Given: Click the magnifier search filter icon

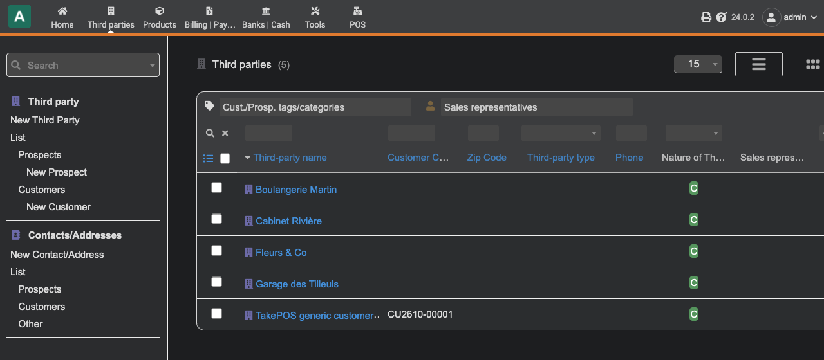Looking at the screenshot, I should pyautogui.click(x=210, y=133).
